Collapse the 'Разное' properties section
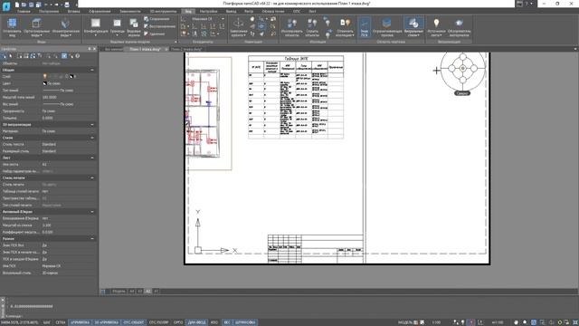 point(92,239)
